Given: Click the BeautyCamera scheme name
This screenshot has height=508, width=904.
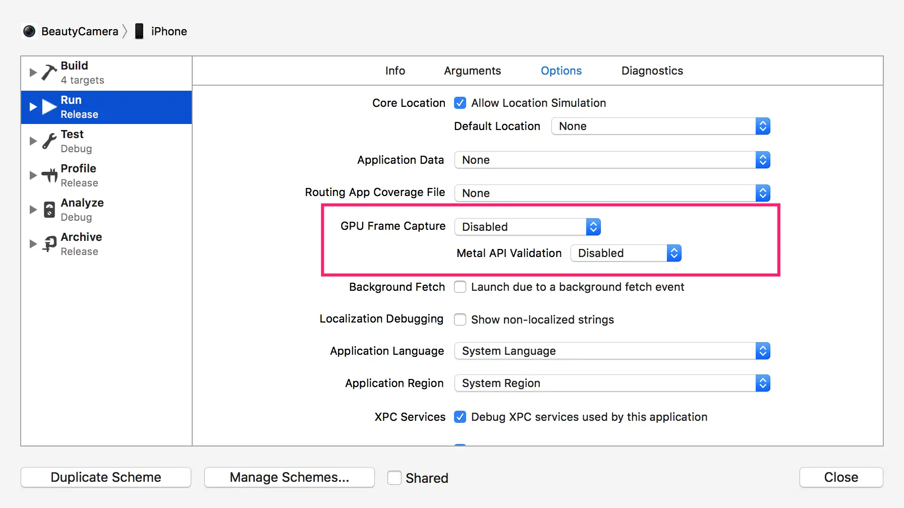Looking at the screenshot, I should pyautogui.click(x=80, y=31).
